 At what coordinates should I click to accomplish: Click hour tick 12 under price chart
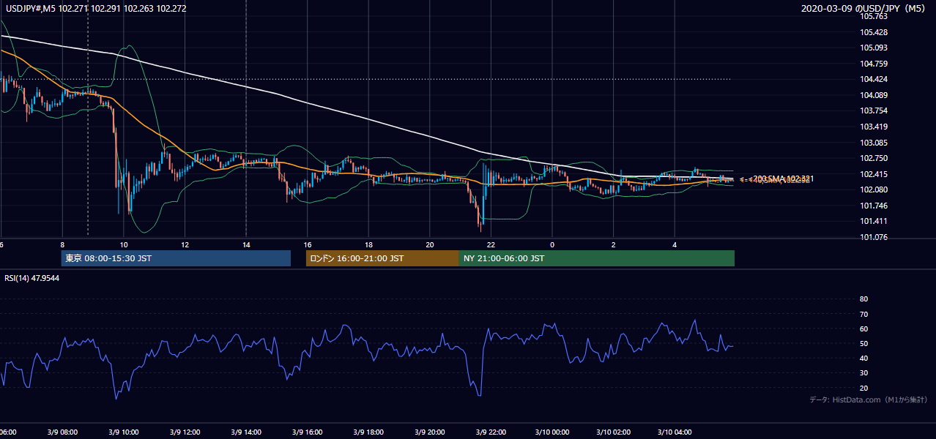point(185,244)
